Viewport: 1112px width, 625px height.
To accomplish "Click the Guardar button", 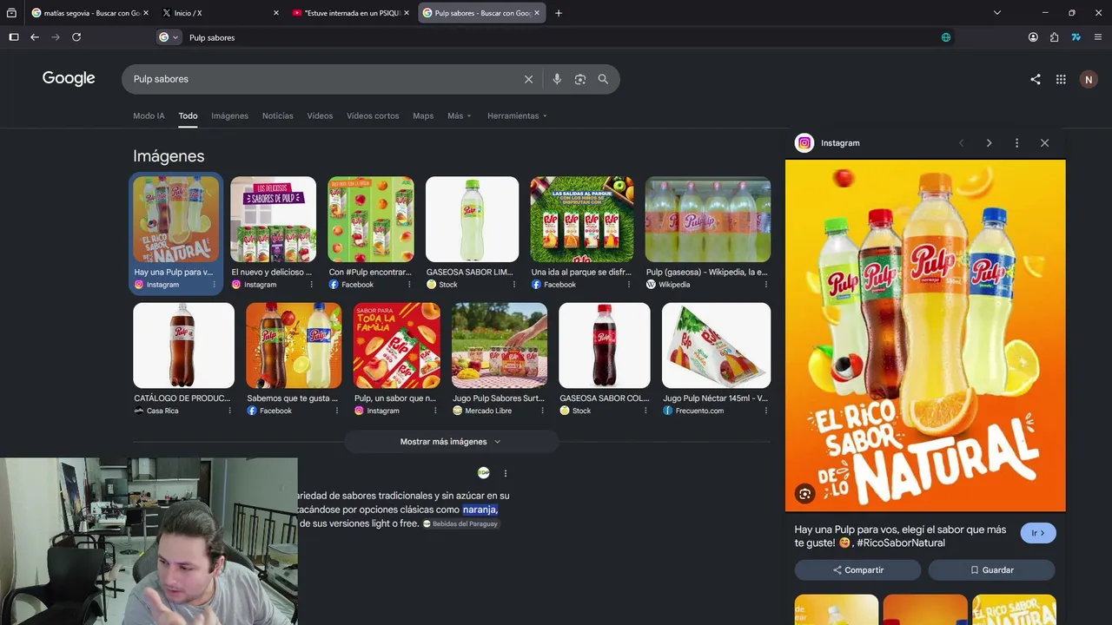I will tap(991, 570).
